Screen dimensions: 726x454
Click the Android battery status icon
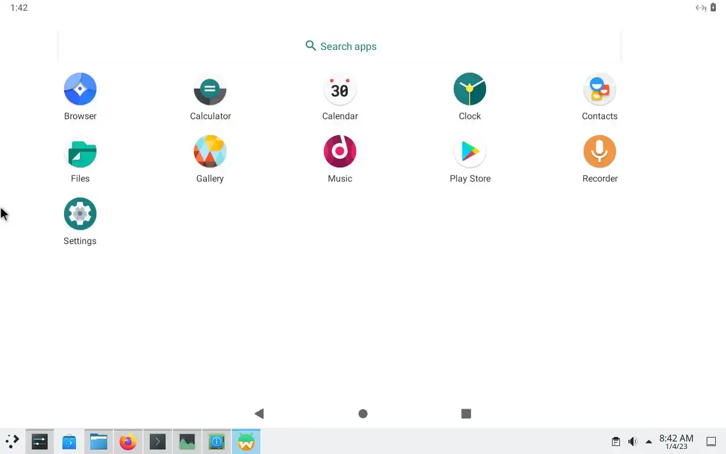[714, 7]
